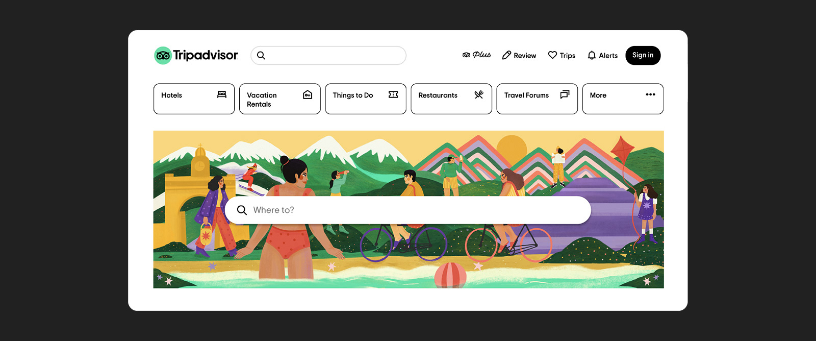Select the Hotels category tab
This screenshot has height=341, width=816.
pos(194,99)
